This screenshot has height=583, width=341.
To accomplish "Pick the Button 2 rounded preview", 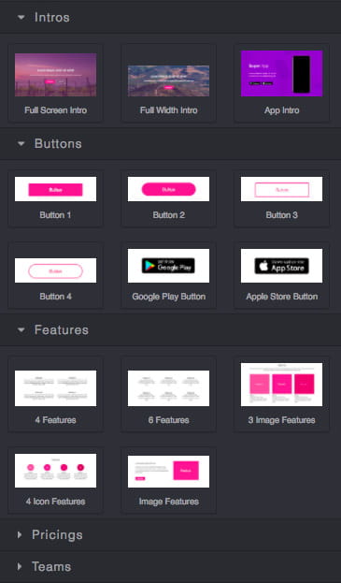I will (168, 189).
